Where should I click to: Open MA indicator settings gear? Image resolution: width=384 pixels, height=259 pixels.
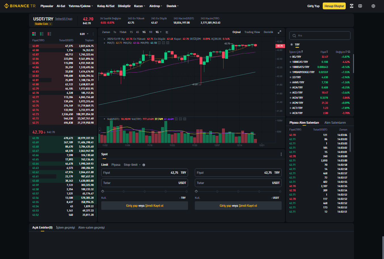163,43
